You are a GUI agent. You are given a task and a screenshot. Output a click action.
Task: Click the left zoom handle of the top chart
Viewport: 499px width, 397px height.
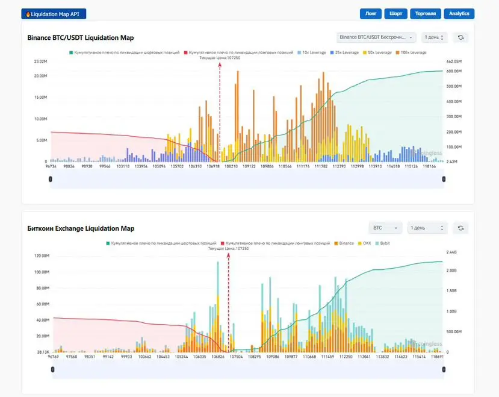[51, 180]
